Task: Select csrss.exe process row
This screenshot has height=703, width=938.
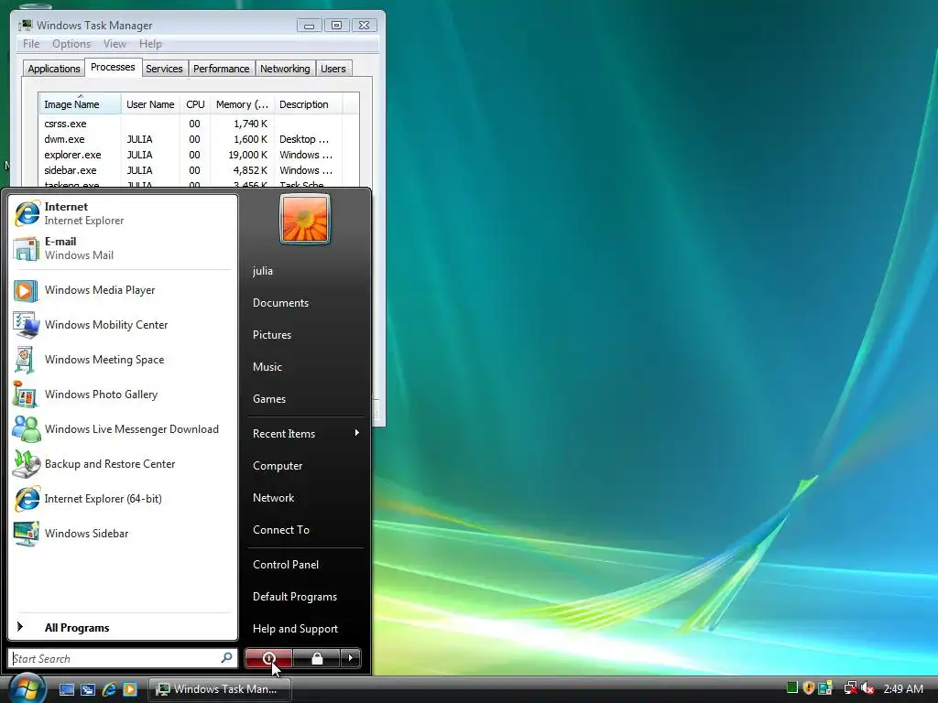Action: coord(199,124)
